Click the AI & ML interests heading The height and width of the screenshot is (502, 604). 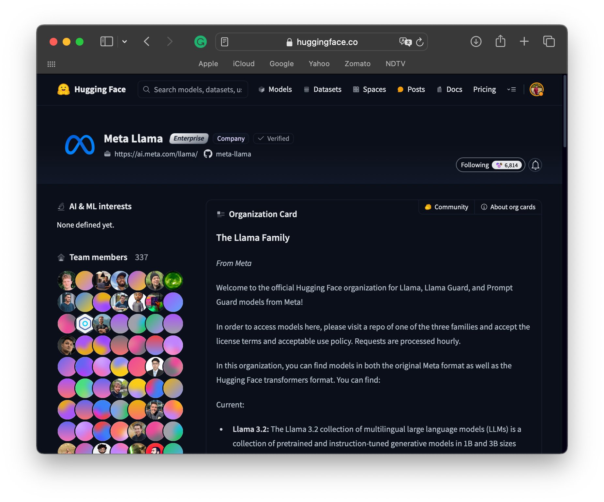coord(100,206)
